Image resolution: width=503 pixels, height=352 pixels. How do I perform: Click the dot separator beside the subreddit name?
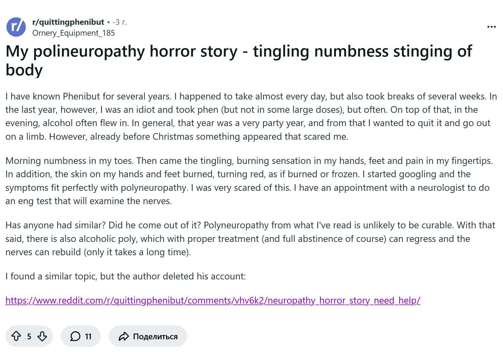108,22
